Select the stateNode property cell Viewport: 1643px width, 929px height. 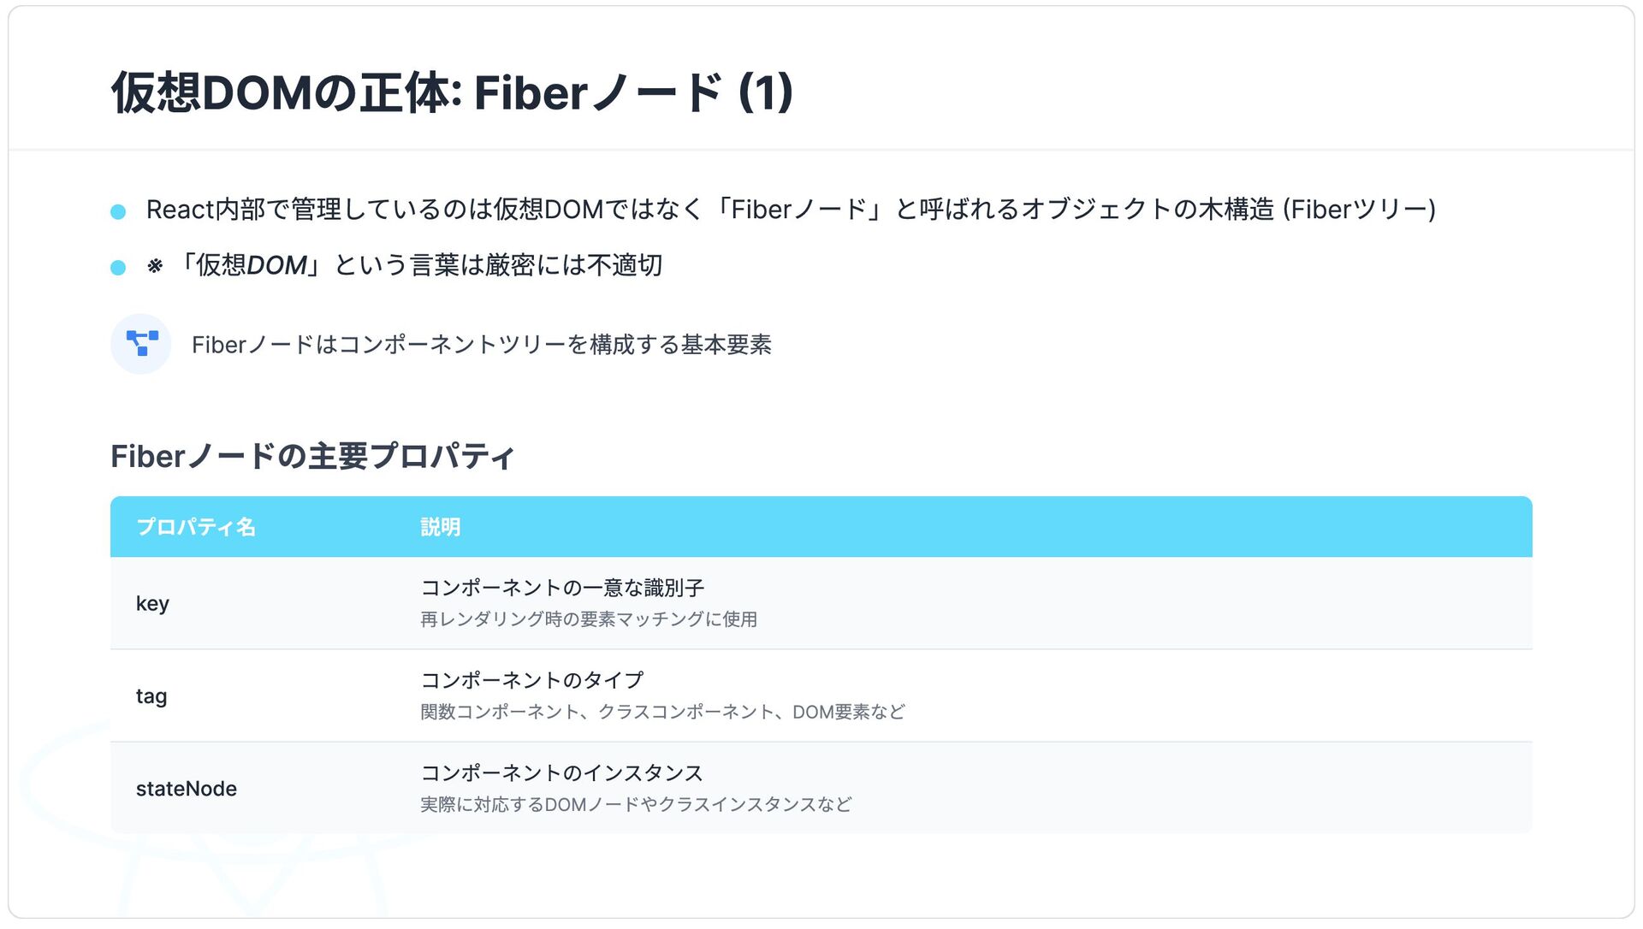[x=187, y=789]
